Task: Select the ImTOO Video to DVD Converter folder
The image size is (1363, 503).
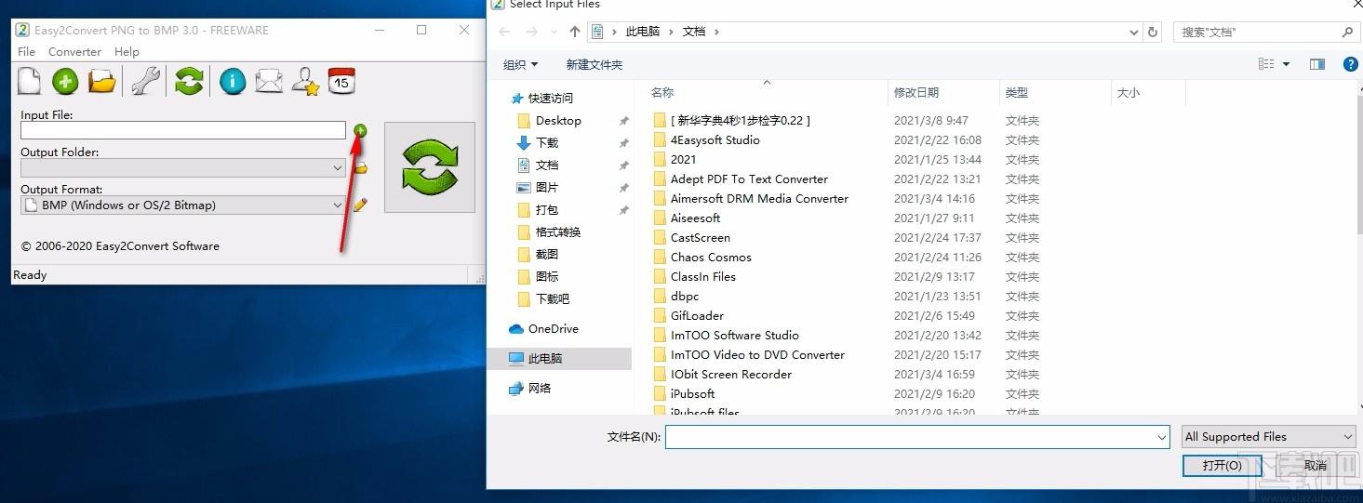Action: (x=757, y=354)
